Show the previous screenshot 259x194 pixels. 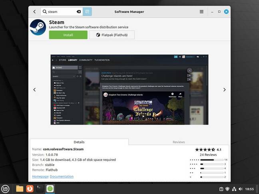pos(34,89)
